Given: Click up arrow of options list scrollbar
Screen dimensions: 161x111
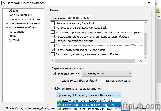Looking at the screenshot, I should pos(145,23).
